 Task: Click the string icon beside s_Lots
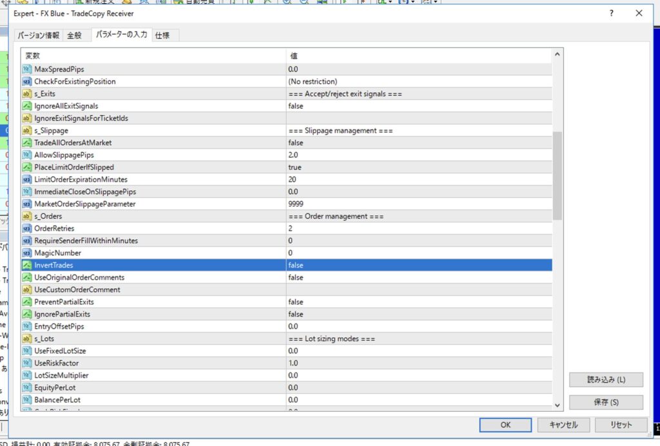(x=27, y=338)
